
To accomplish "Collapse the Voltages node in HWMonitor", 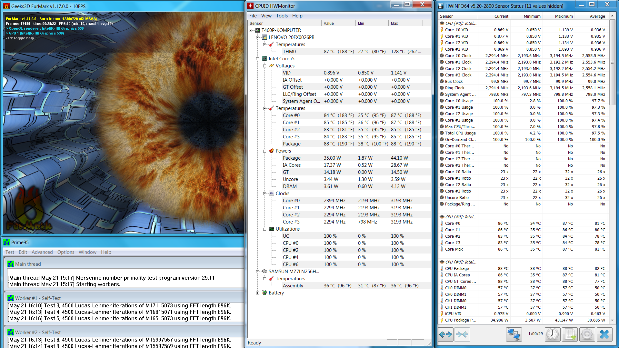I will pos(265,66).
